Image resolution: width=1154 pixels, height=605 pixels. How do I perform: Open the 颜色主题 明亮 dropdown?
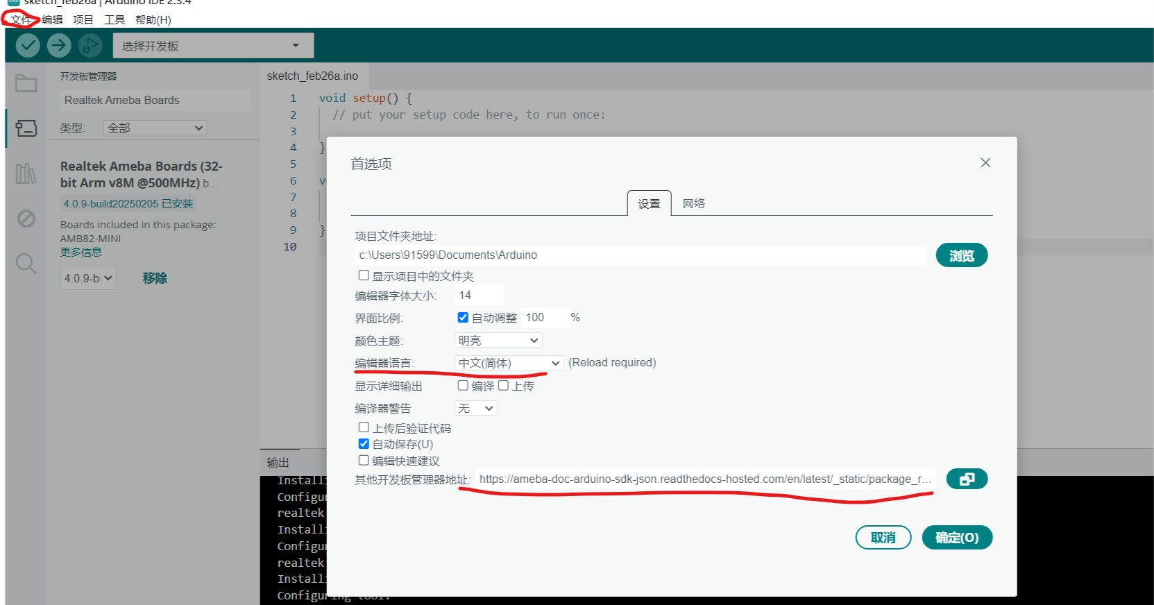(x=498, y=340)
